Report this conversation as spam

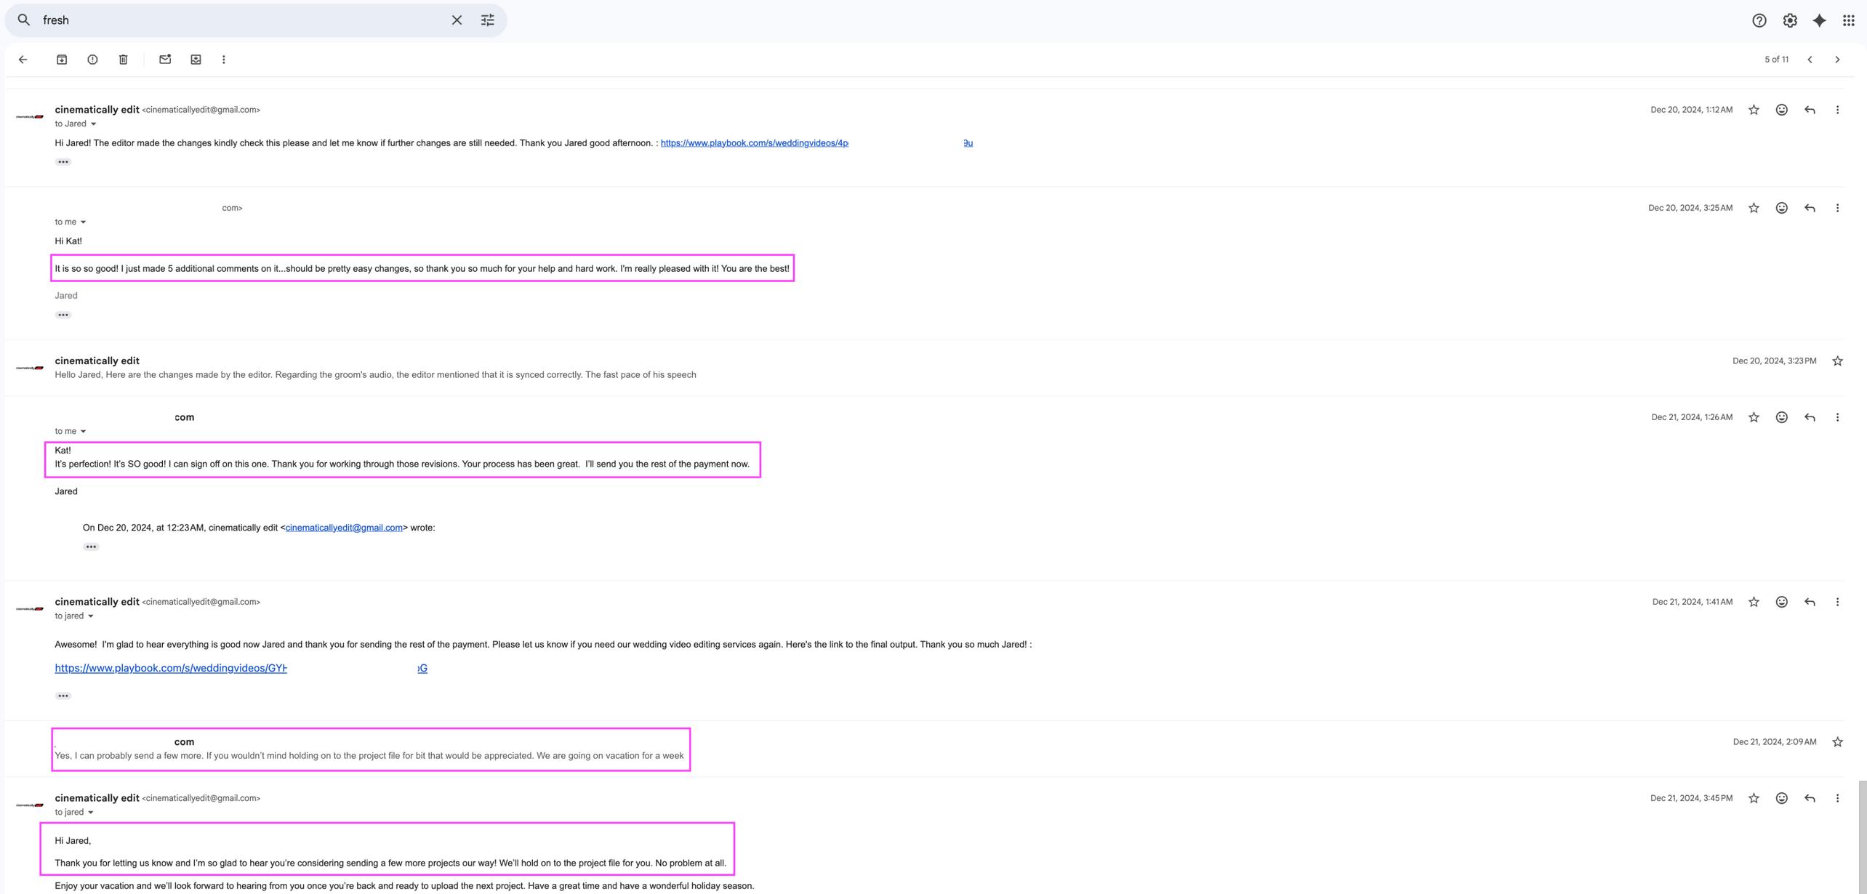pos(92,60)
